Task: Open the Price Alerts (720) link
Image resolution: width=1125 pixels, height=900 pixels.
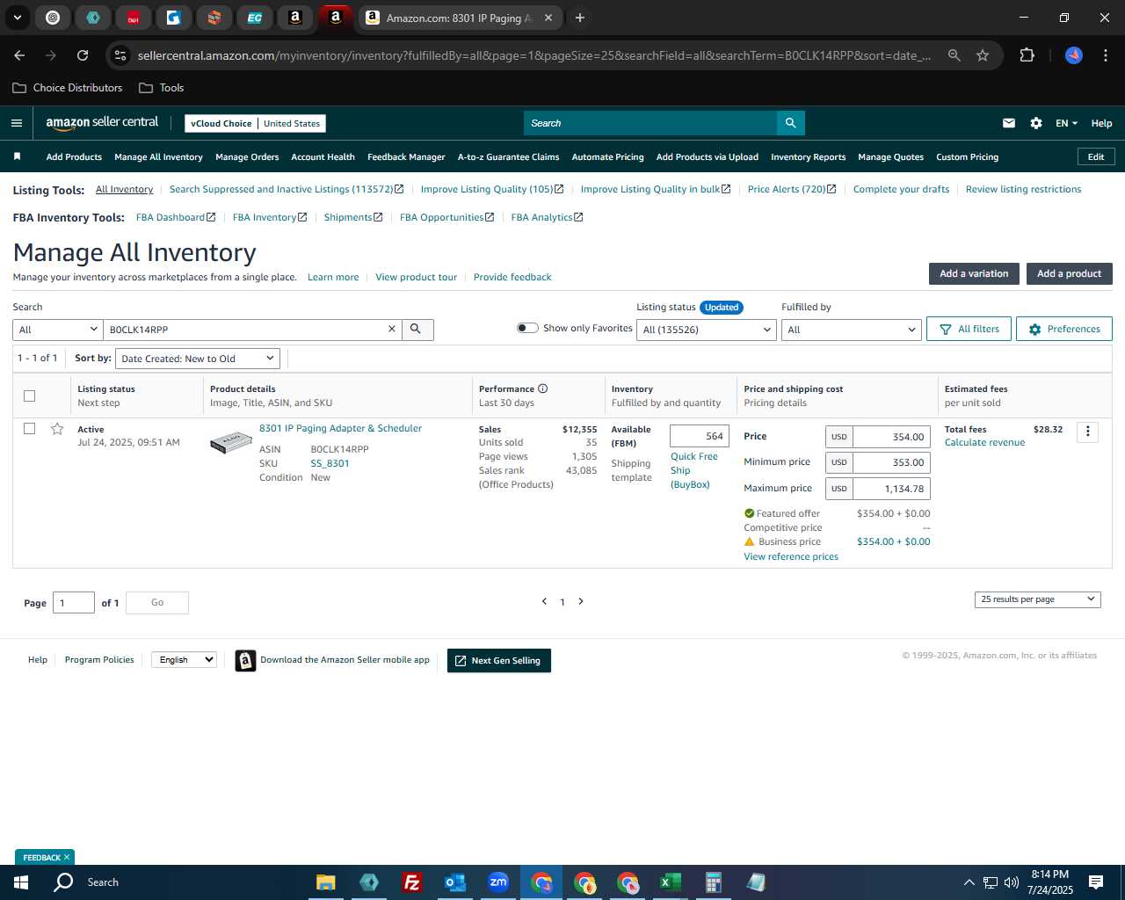Action: (791, 189)
